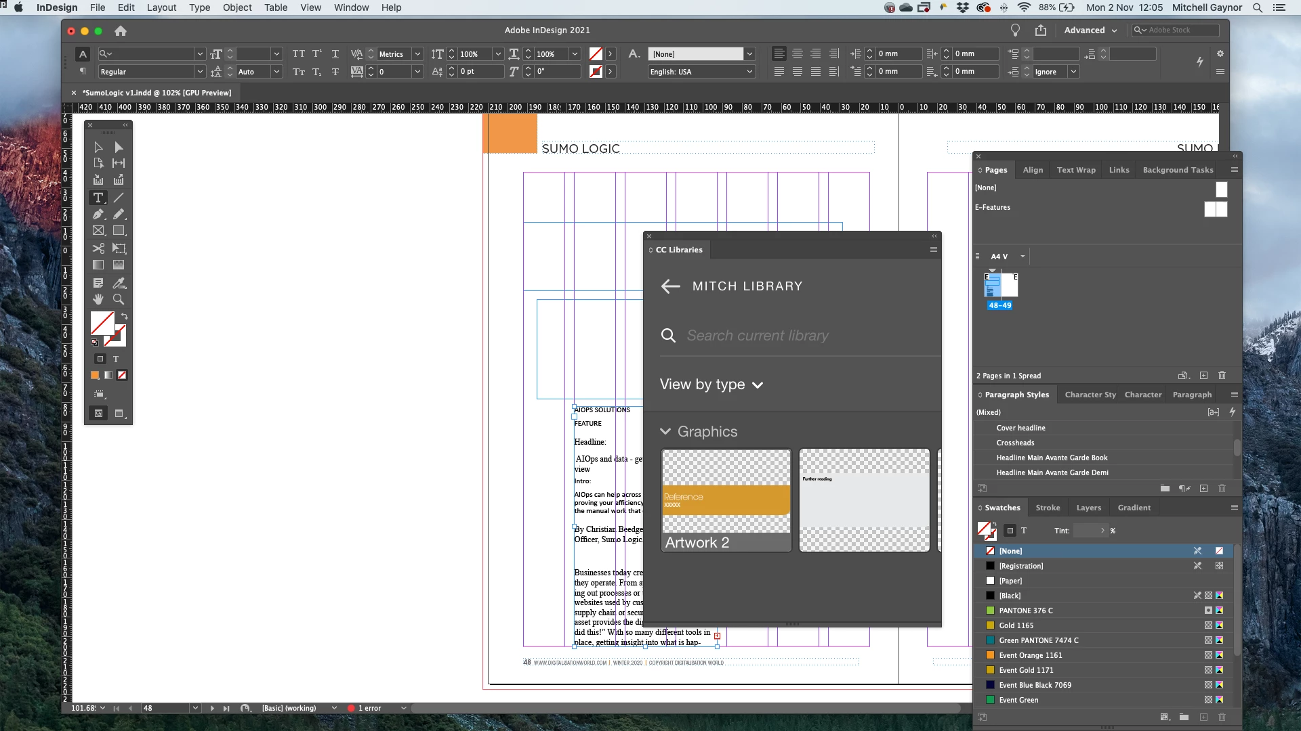
Task: Activate the Zoom tool in toolbox
Action: point(119,299)
